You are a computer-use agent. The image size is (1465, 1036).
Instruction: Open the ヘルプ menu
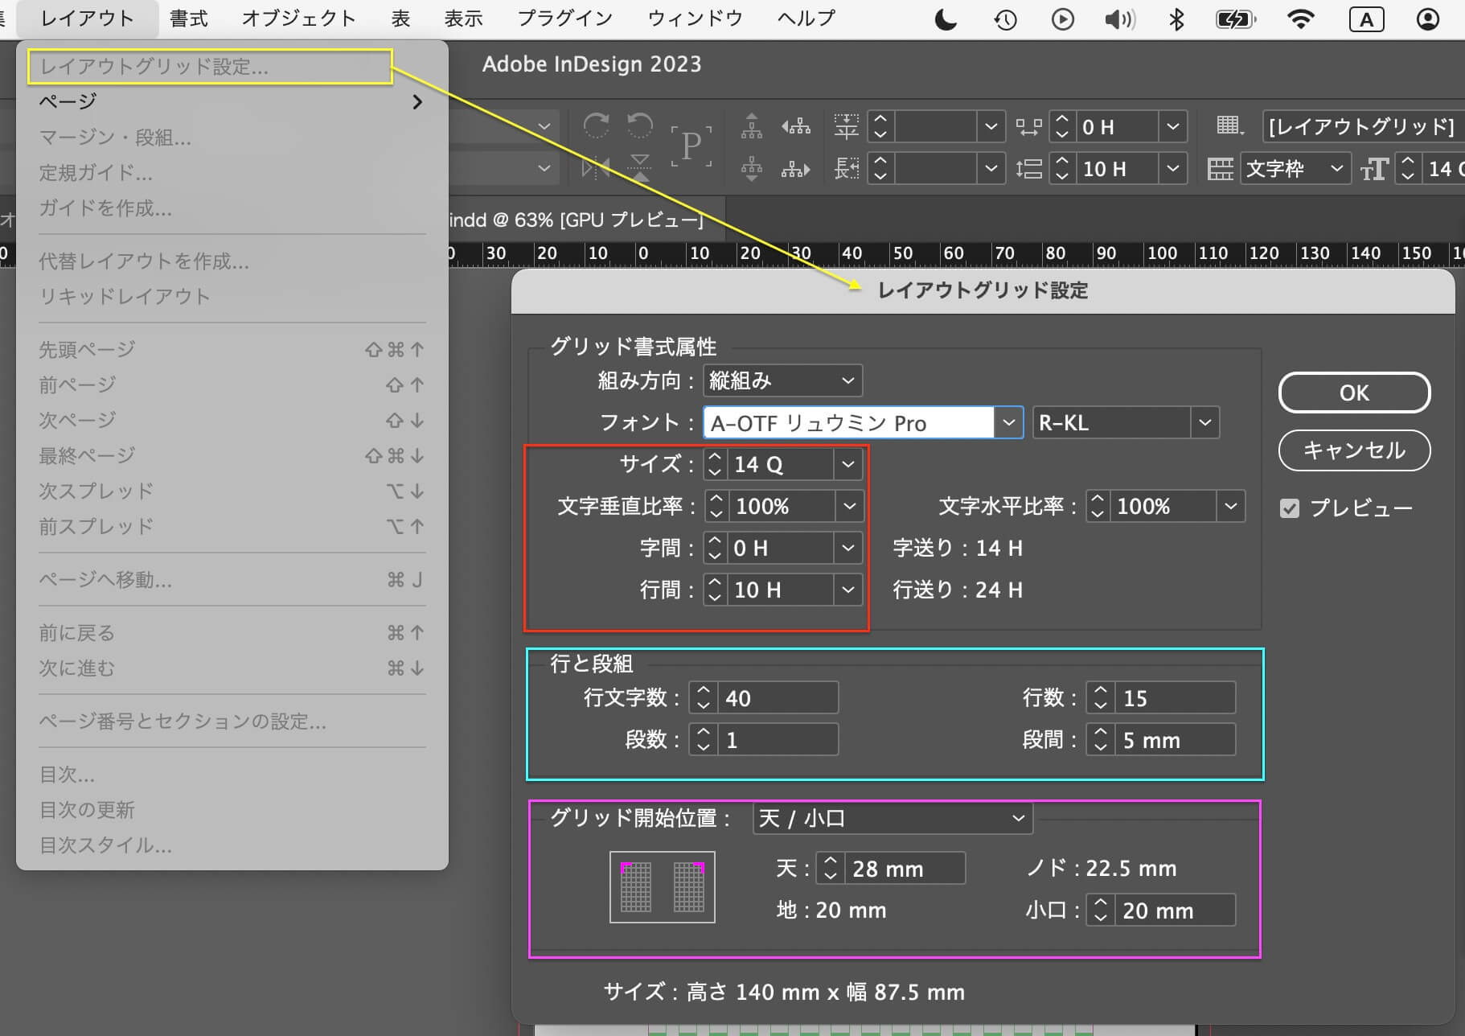pyautogui.click(x=806, y=18)
